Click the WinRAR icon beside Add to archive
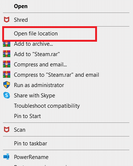The image size is (133, 166). (7, 44)
